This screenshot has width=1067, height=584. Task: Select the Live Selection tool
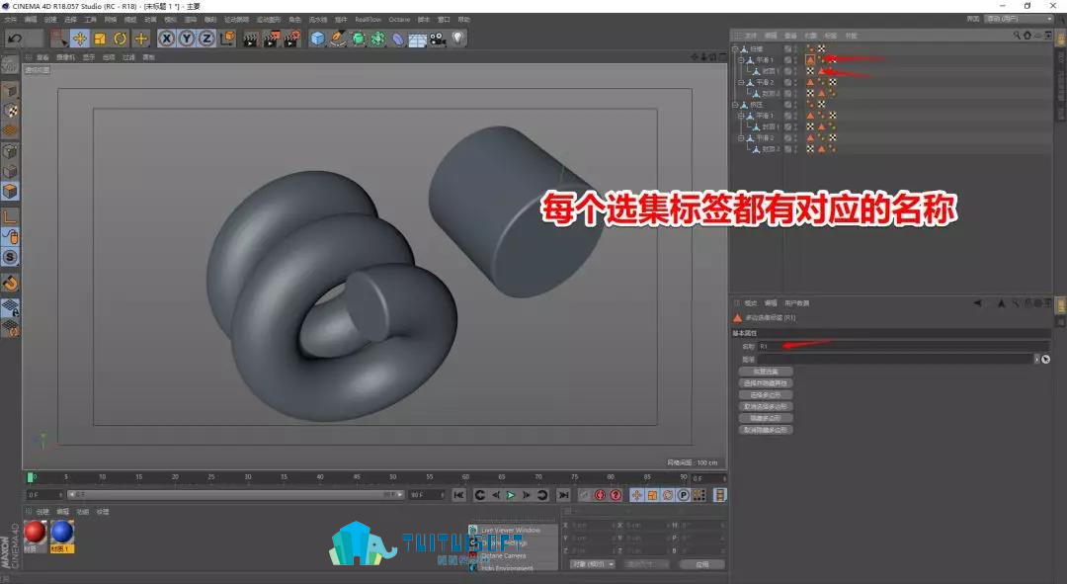(59, 39)
